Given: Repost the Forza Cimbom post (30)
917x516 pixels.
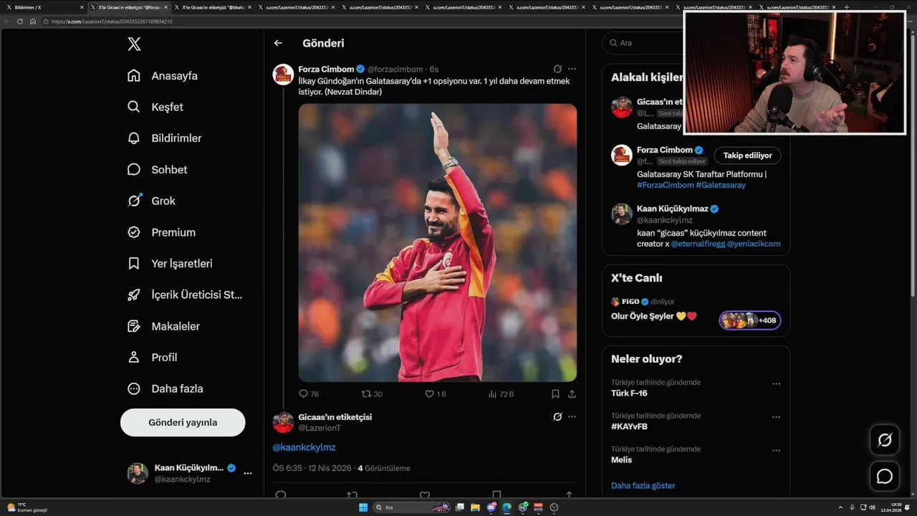Looking at the screenshot, I should click(x=372, y=394).
